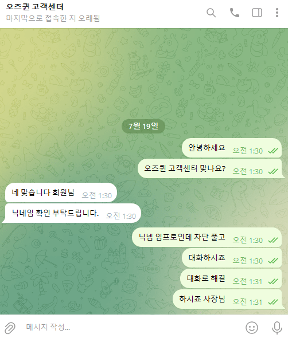Toggle the right side panel
This screenshot has height=338, width=288.
point(257,13)
